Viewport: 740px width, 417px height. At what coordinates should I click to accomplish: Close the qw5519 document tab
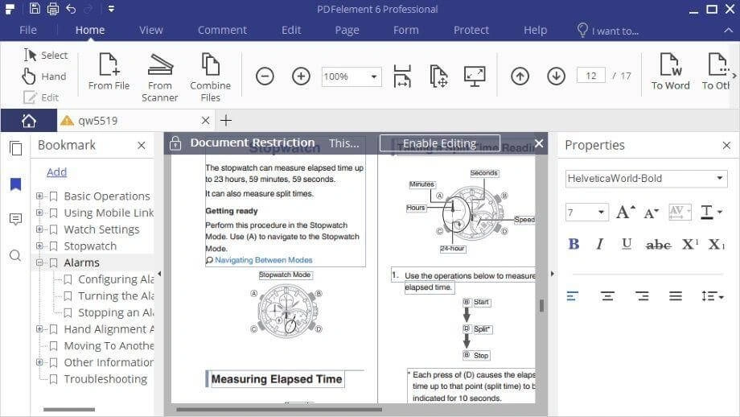[205, 121]
